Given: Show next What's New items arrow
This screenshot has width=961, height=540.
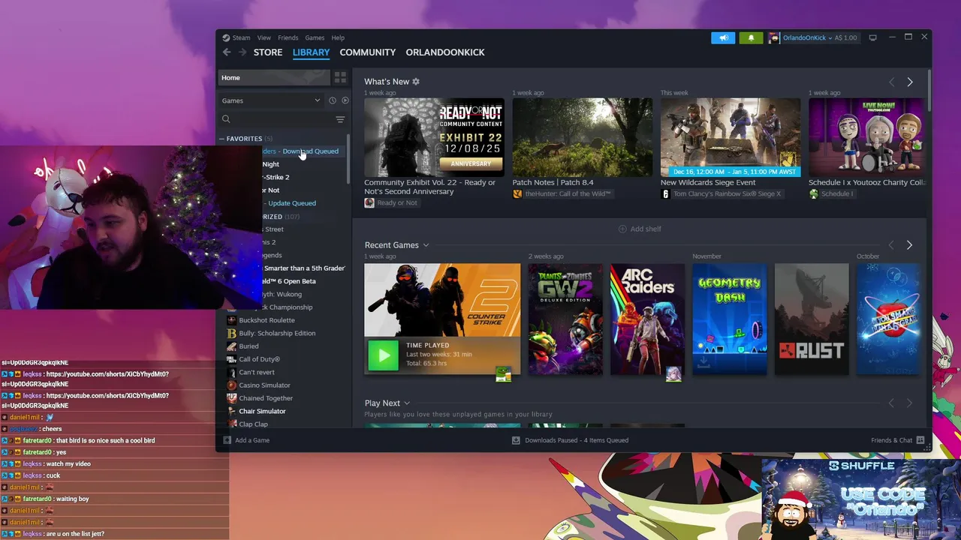Looking at the screenshot, I should tap(910, 82).
